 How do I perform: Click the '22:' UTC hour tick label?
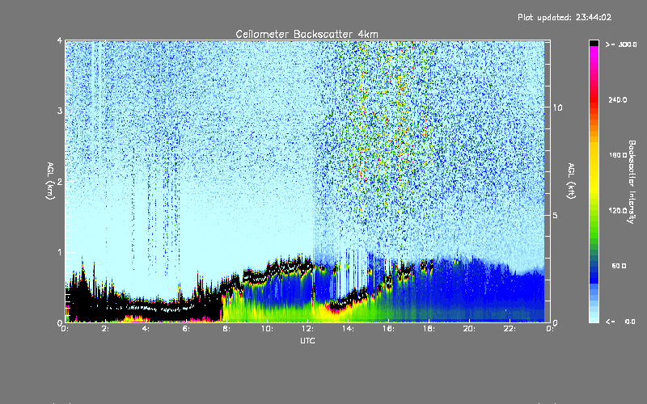tap(510, 329)
